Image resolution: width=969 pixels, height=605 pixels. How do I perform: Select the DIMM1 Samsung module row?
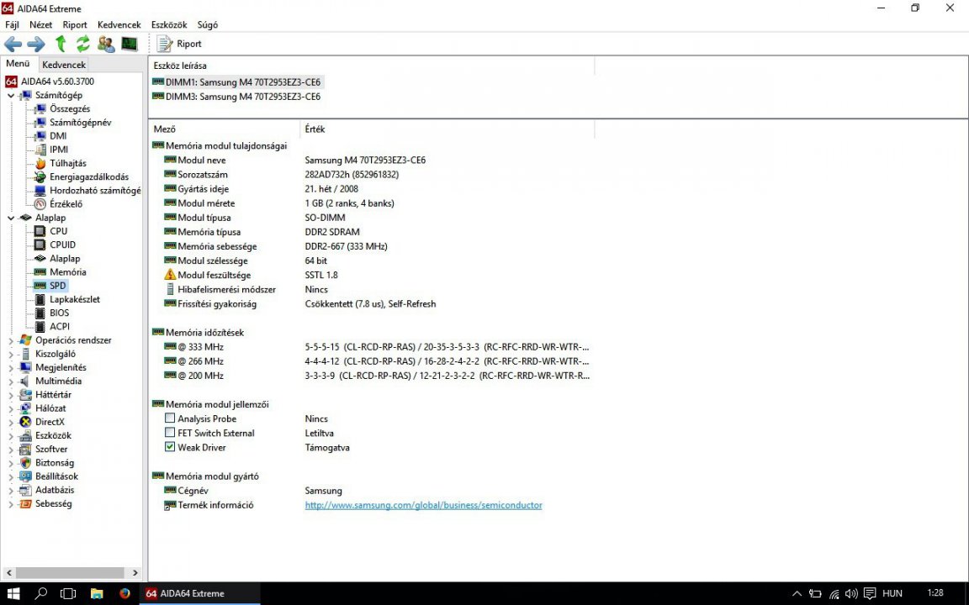[236, 82]
